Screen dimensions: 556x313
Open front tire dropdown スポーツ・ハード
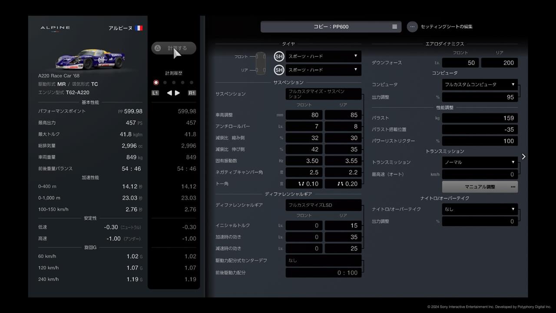point(324,57)
